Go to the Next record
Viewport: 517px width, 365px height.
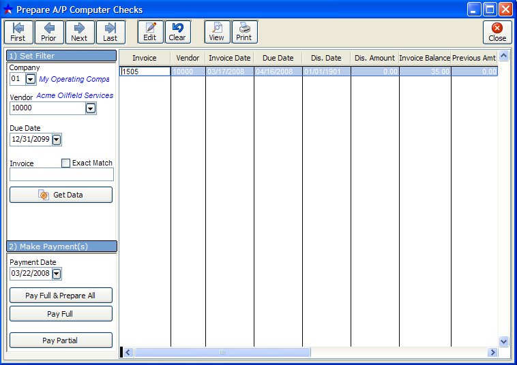(80, 32)
